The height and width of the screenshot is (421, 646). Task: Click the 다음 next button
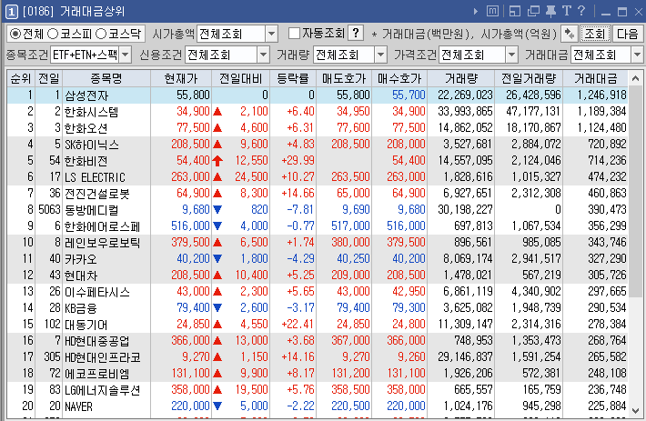tap(628, 34)
